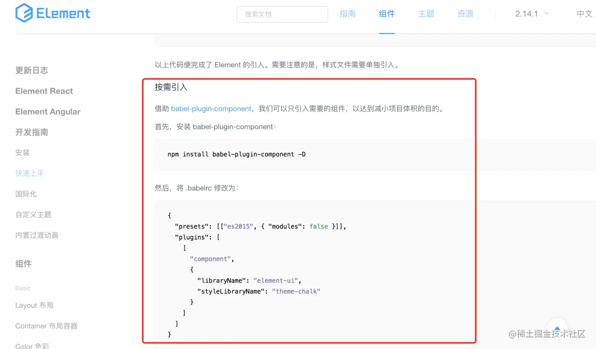
Task: Open the 组件 nav tab
Action: pyautogui.click(x=387, y=14)
